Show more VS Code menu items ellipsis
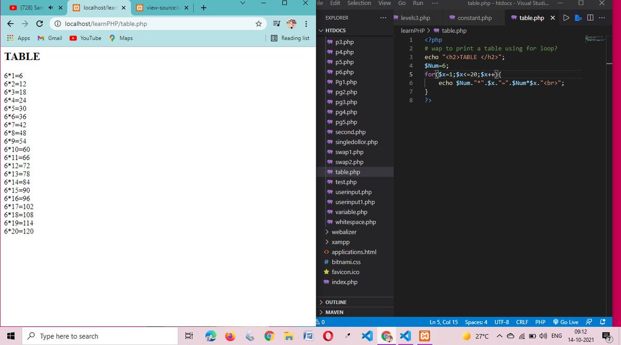 (435, 3)
